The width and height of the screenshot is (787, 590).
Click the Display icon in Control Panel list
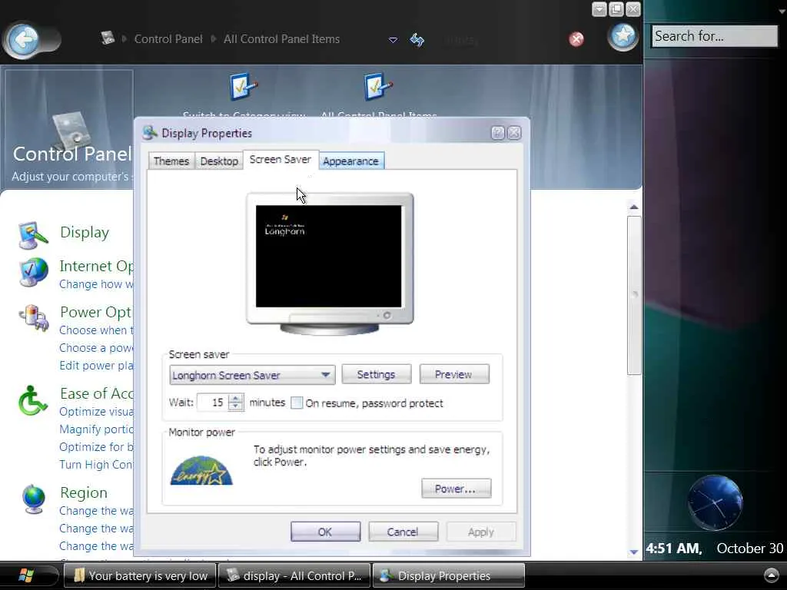[x=33, y=234]
